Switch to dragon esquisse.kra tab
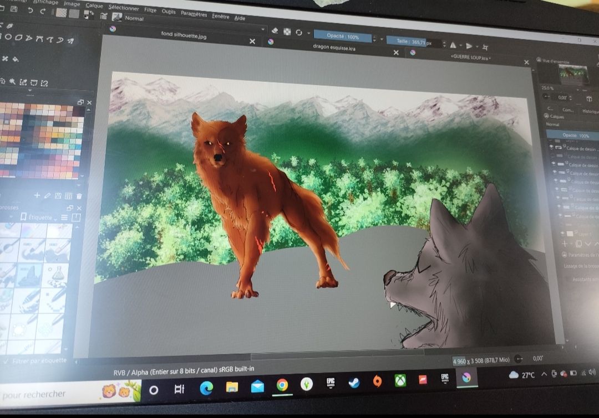 click(x=334, y=48)
